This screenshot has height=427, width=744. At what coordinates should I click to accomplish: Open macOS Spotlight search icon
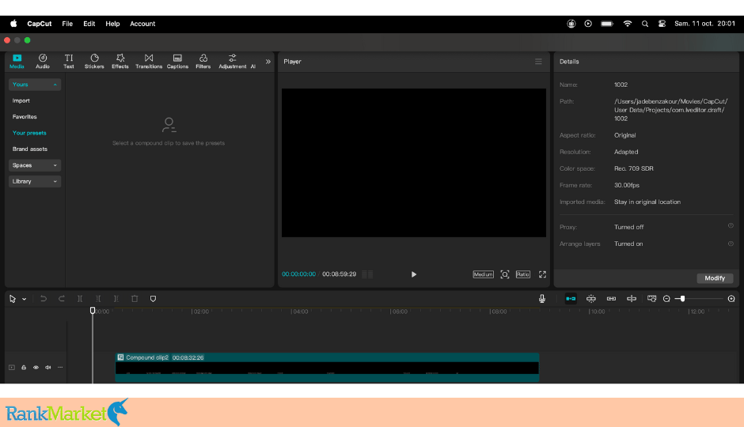645,24
